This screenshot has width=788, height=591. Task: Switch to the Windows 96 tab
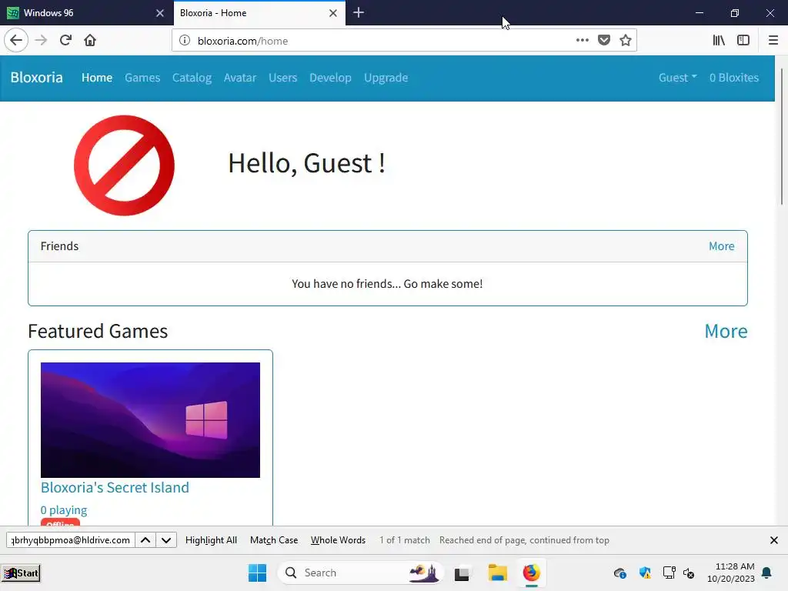pos(86,13)
